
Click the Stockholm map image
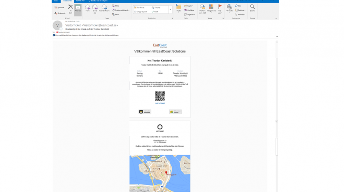pos(160,173)
